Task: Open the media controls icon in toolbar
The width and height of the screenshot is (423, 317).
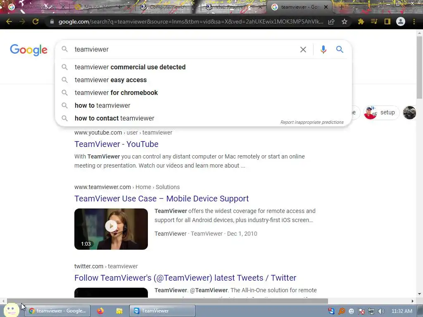Action: [x=374, y=21]
